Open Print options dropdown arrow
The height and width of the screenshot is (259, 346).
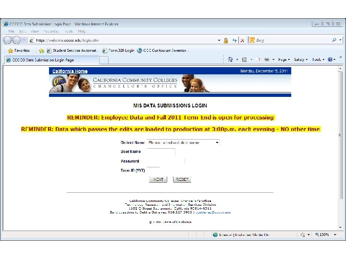(273, 59)
